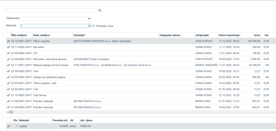The width and height of the screenshot is (276, 131).
Task: Click checkmark icon of 23-09-0008-ZAHT OIV row
Action: [9, 53]
